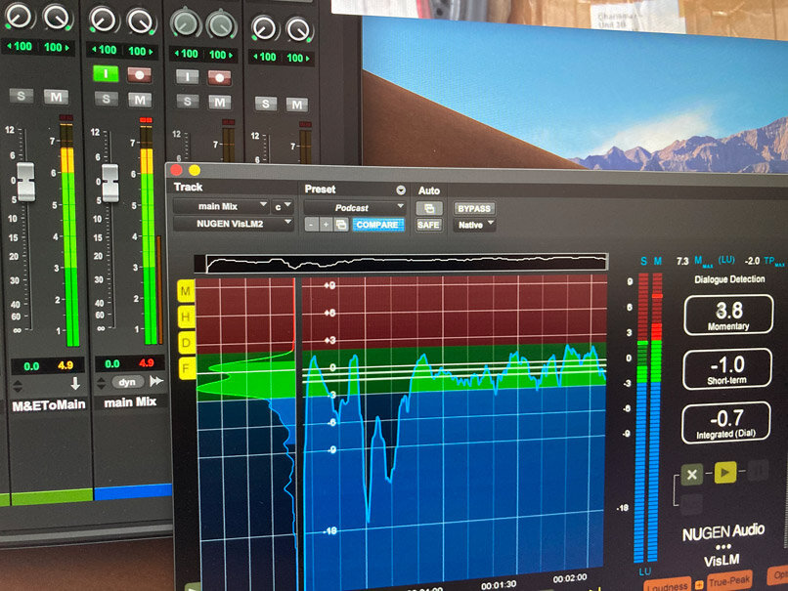
Task: Click the 0.0 volume value on M&EToMain
Action: (31, 366)
